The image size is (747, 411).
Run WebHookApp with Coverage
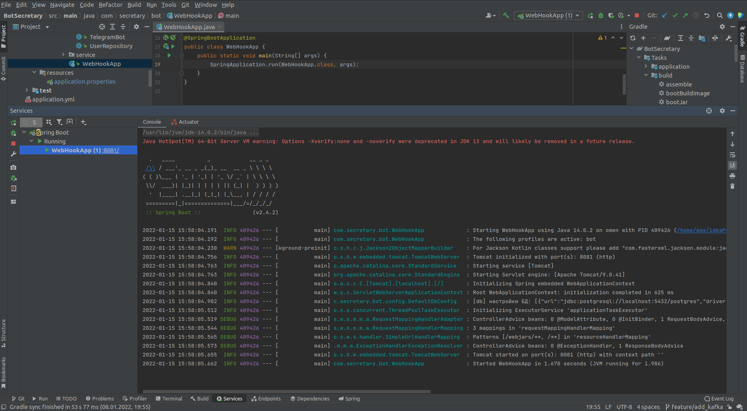coord(611,15)
